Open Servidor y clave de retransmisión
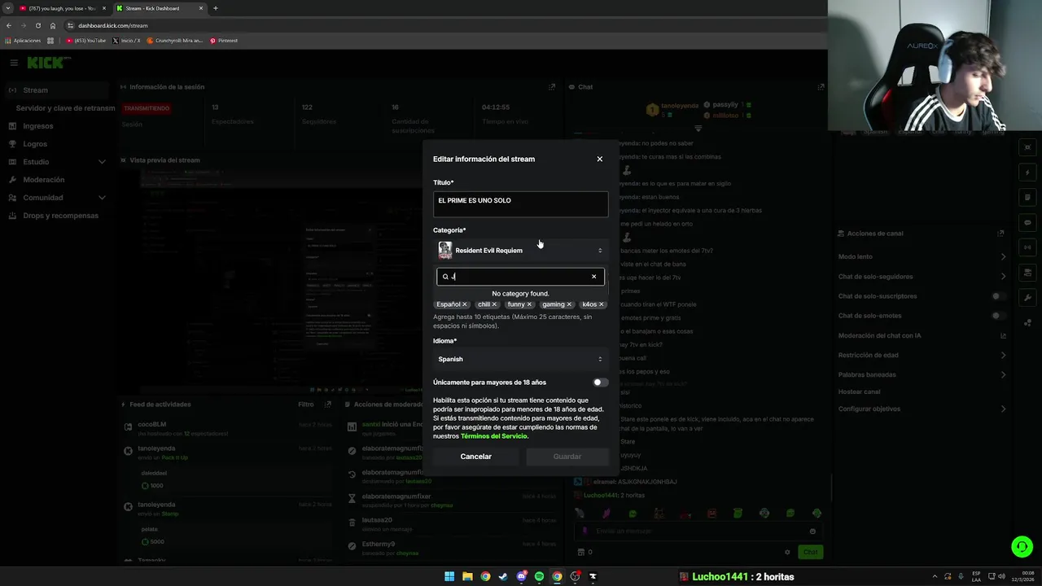This screenshot has width=1042, height=586. tap(65, 108)
